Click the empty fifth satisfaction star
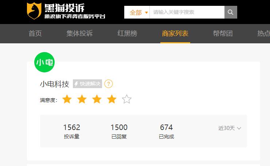Viewport: 270px width, 166px height. point(126,99)
